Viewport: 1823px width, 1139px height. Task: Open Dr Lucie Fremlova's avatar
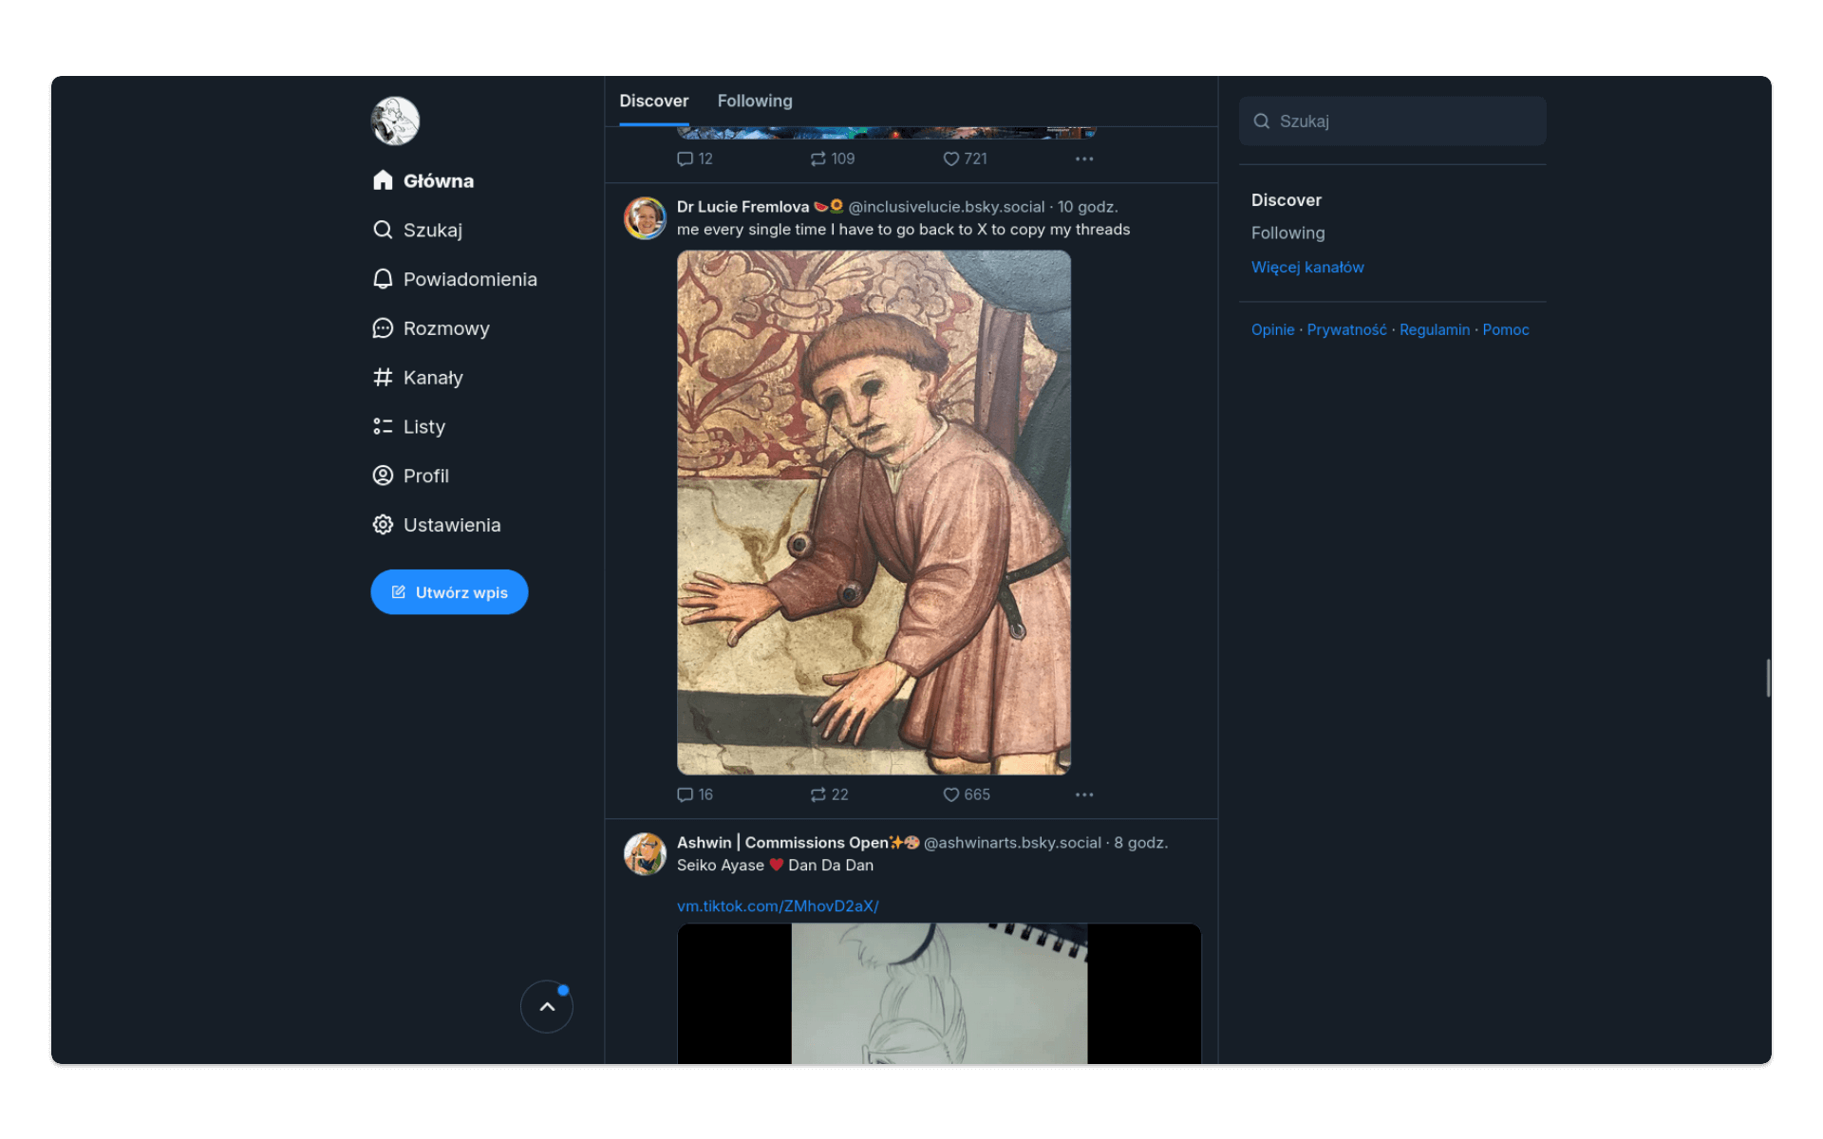(x=645, y=218)
